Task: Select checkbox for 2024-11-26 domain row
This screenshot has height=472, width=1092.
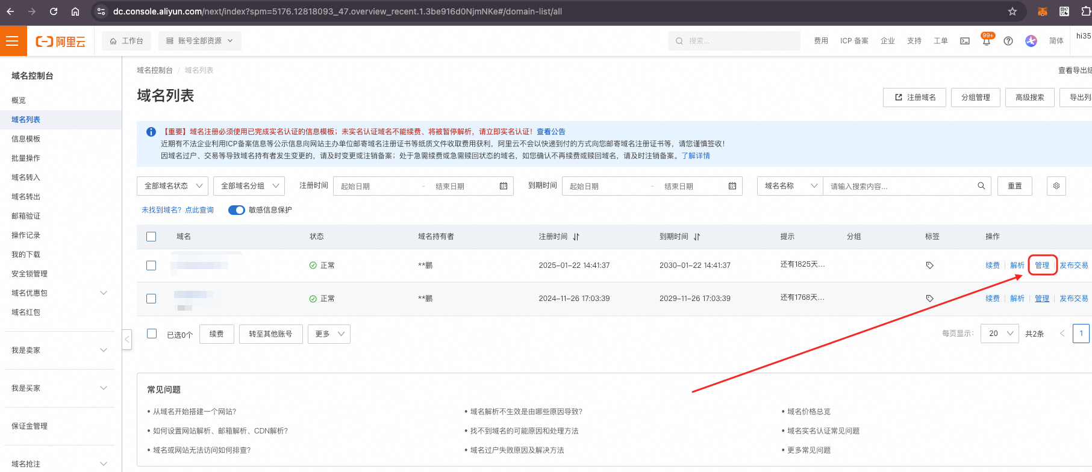Action: point(151,299)
